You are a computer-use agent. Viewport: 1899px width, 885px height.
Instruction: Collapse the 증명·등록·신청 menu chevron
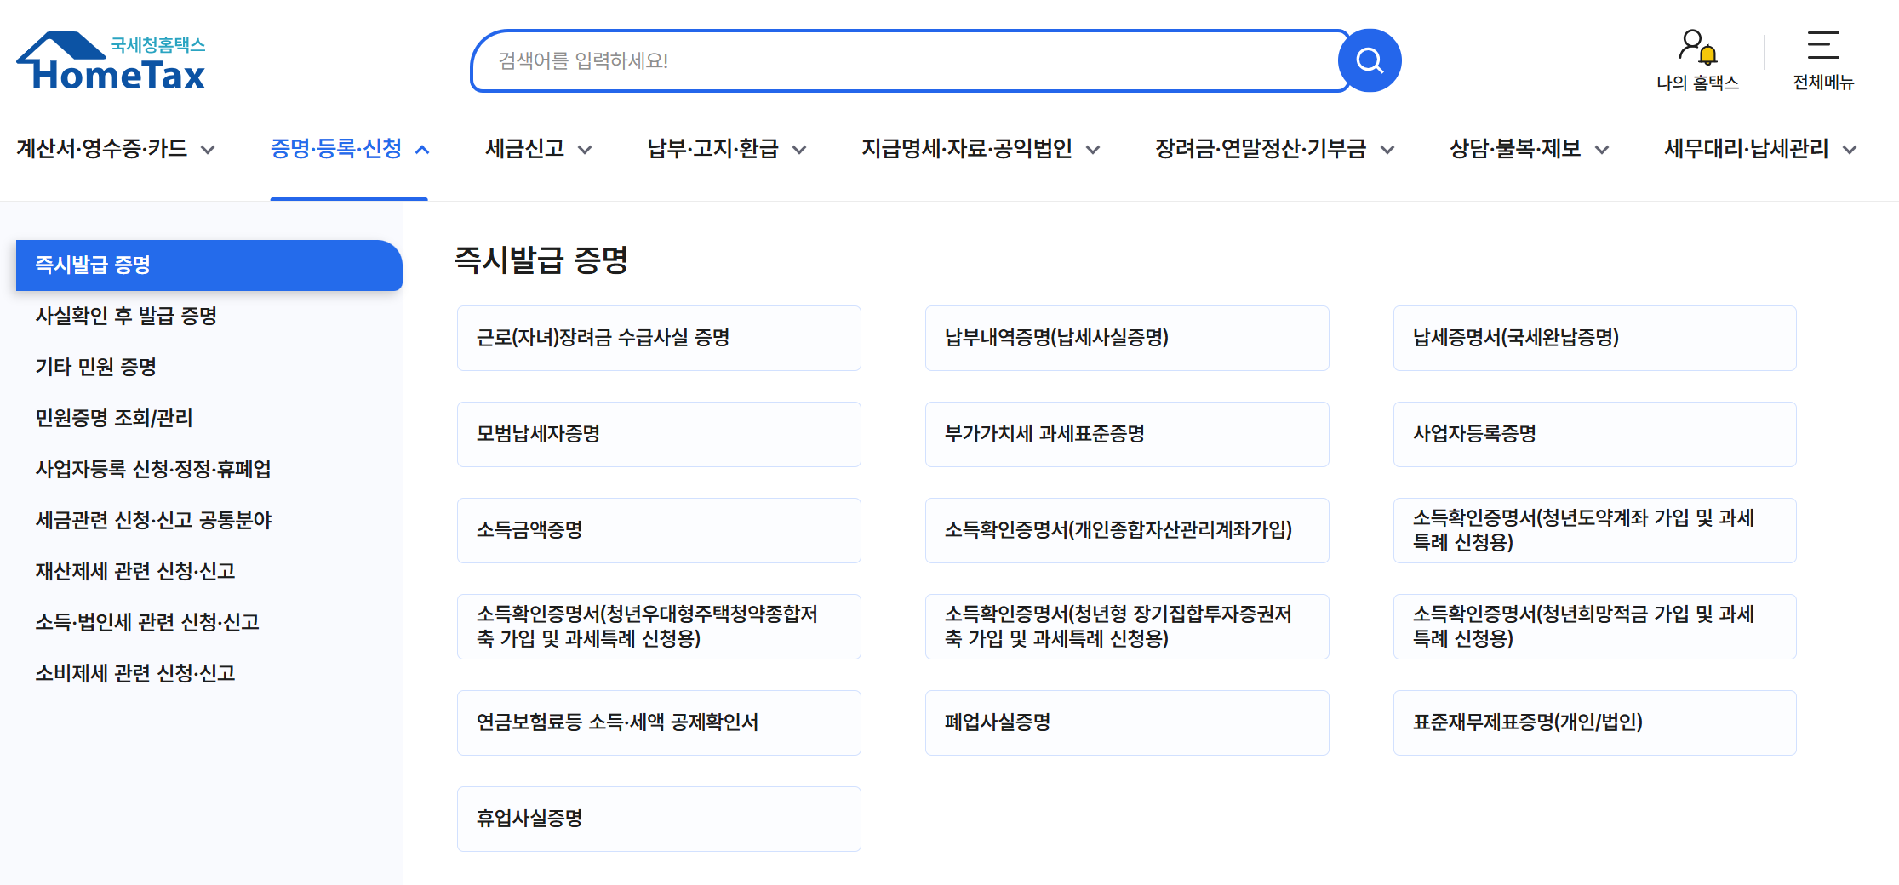[x=421, y=148]
